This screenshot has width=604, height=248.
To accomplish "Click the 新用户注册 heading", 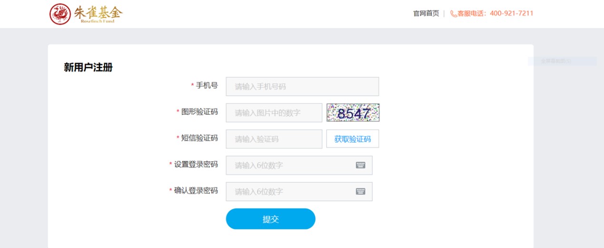I will point(88,67).
